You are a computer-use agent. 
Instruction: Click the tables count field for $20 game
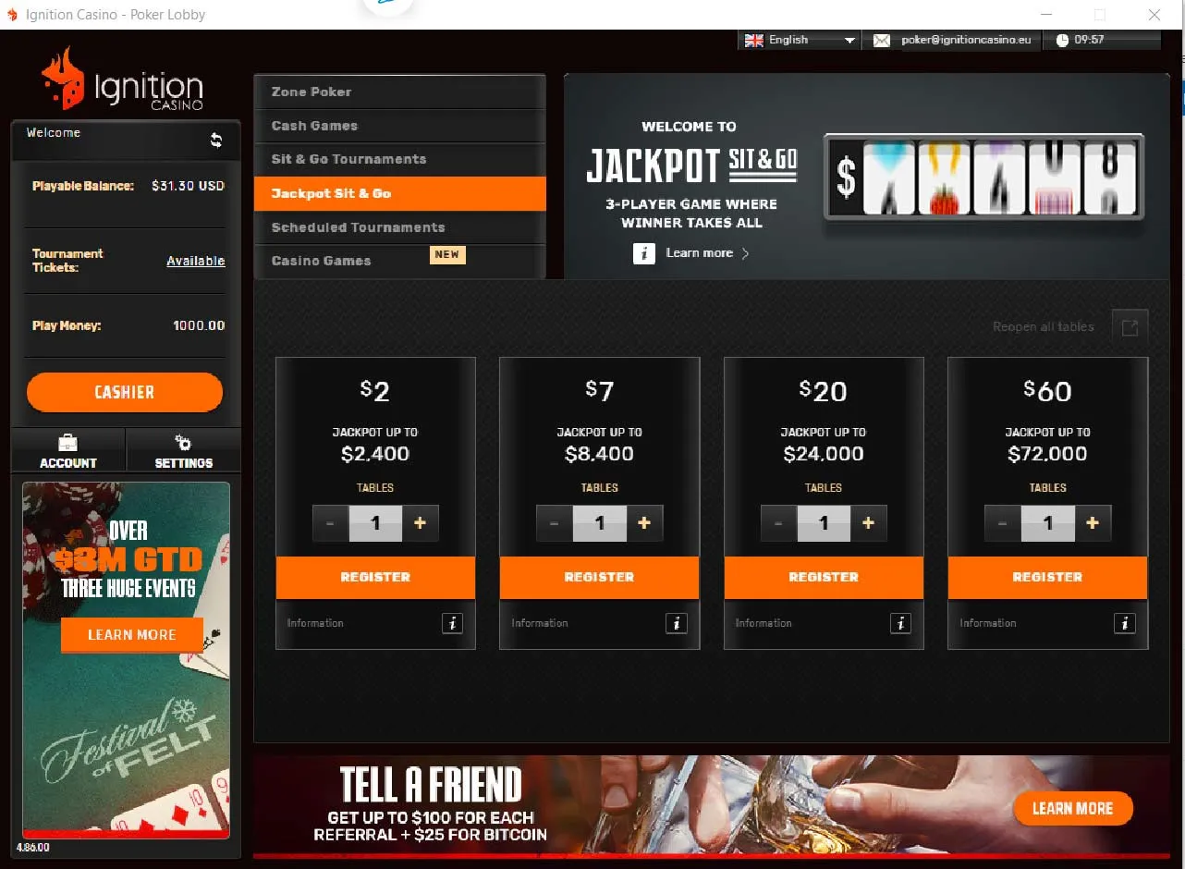pyautogui.click(x=824, y=523)
